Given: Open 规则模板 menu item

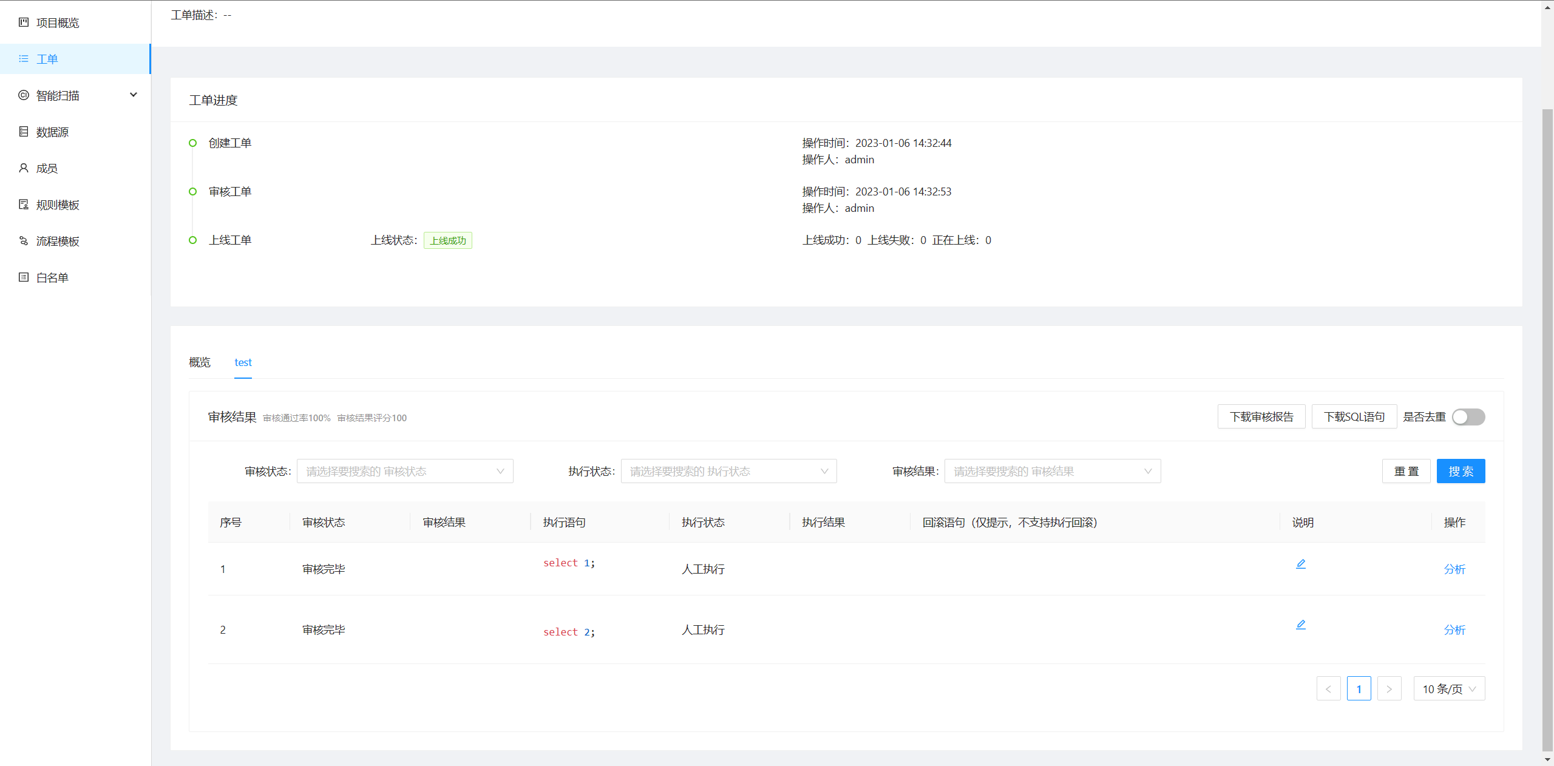Looking at the screenshot, I should pos(75,205).
